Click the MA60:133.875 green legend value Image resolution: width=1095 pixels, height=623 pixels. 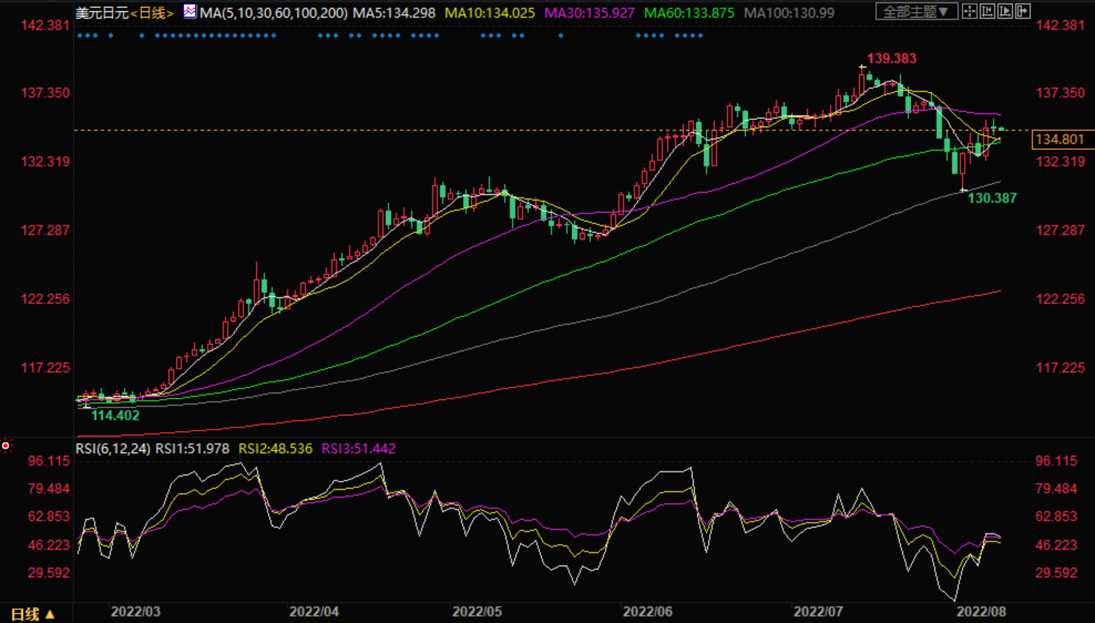pyautogui.click(x=689, y=13)
